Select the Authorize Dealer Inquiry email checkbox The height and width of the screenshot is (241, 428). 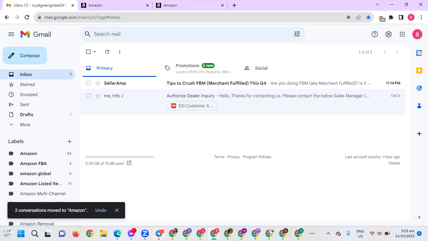coord(88,96)
